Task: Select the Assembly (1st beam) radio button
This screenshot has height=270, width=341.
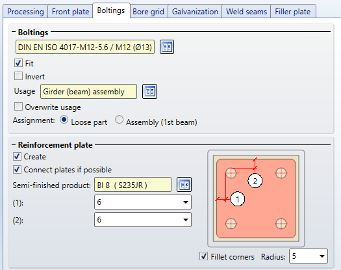Action: tap(119, 120)
